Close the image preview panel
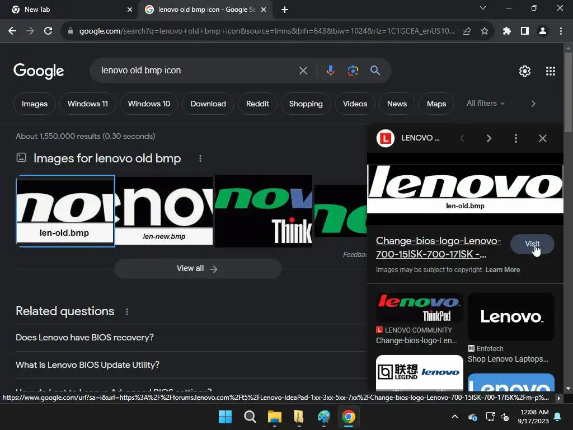573x430 pixels. pos(543,138)
